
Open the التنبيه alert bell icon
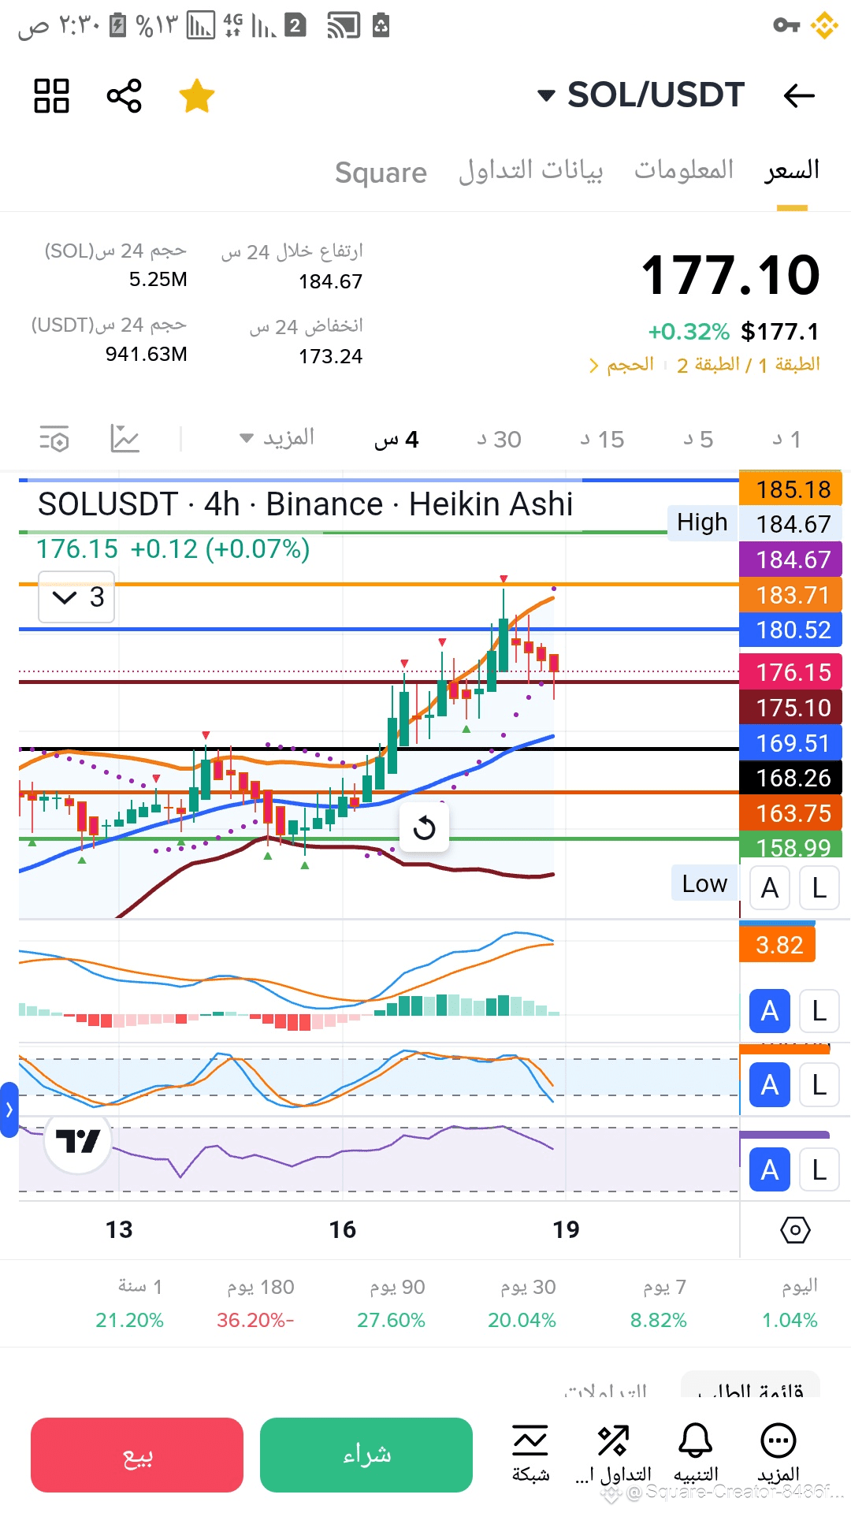tap(696, 1453)
